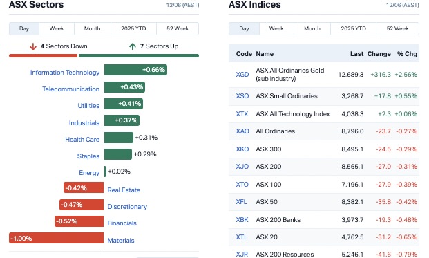Select the Day tab in ASX Sectors
The width and height of the screenshot is (429, 258).
click(24, 29)
